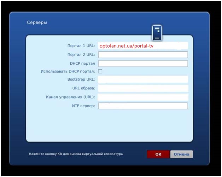Click the NTP сервер input field
The image size is (222, 177).
point(143,106)
